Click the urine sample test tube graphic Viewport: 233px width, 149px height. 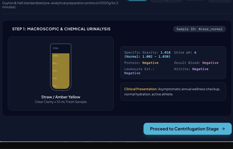(61, 67)
